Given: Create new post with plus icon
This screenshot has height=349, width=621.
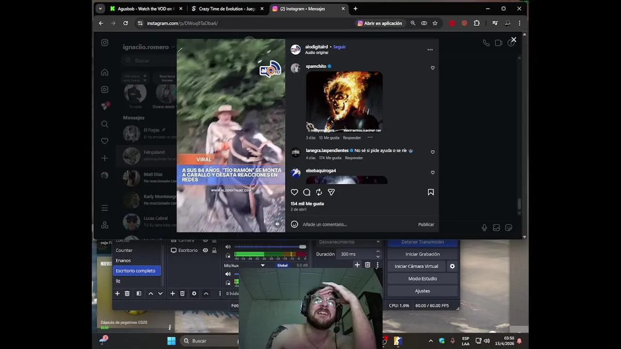Looking at the screenshot, I should (105, 158).
